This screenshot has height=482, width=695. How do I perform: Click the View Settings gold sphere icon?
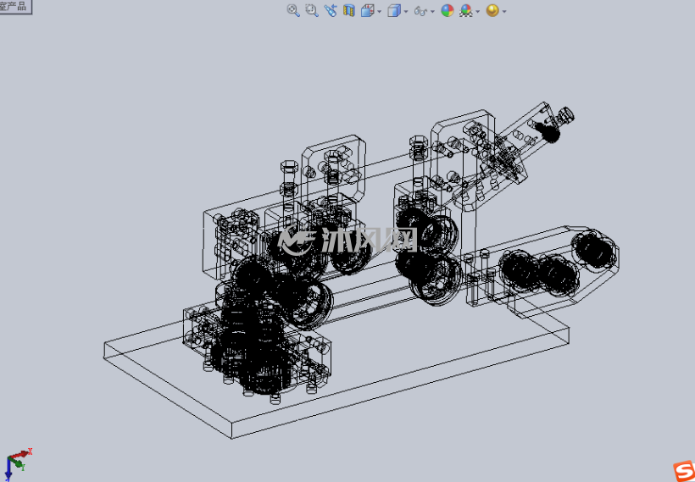click(492, 11)
